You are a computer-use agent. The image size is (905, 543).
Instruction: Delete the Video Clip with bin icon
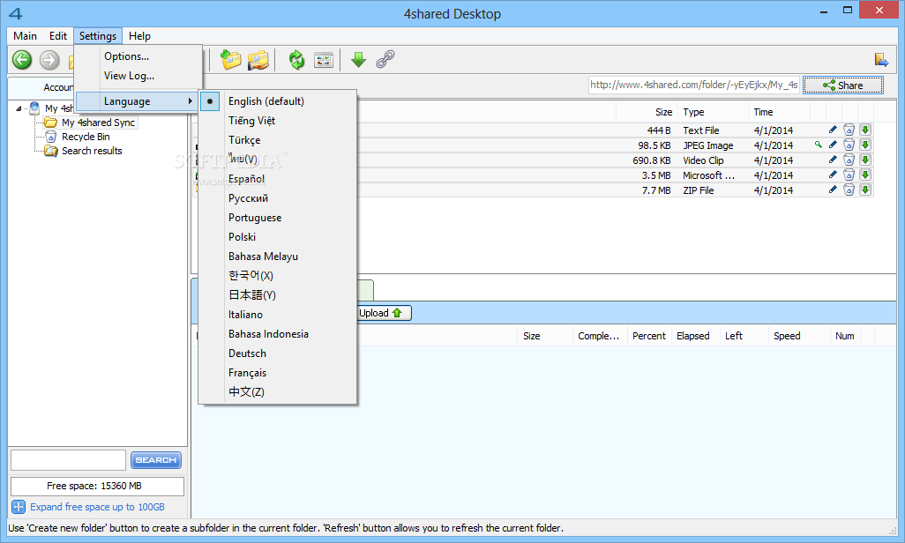pos(849,160)
